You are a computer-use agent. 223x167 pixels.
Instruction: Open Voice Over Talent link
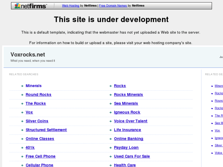click(x=131, y=121)
